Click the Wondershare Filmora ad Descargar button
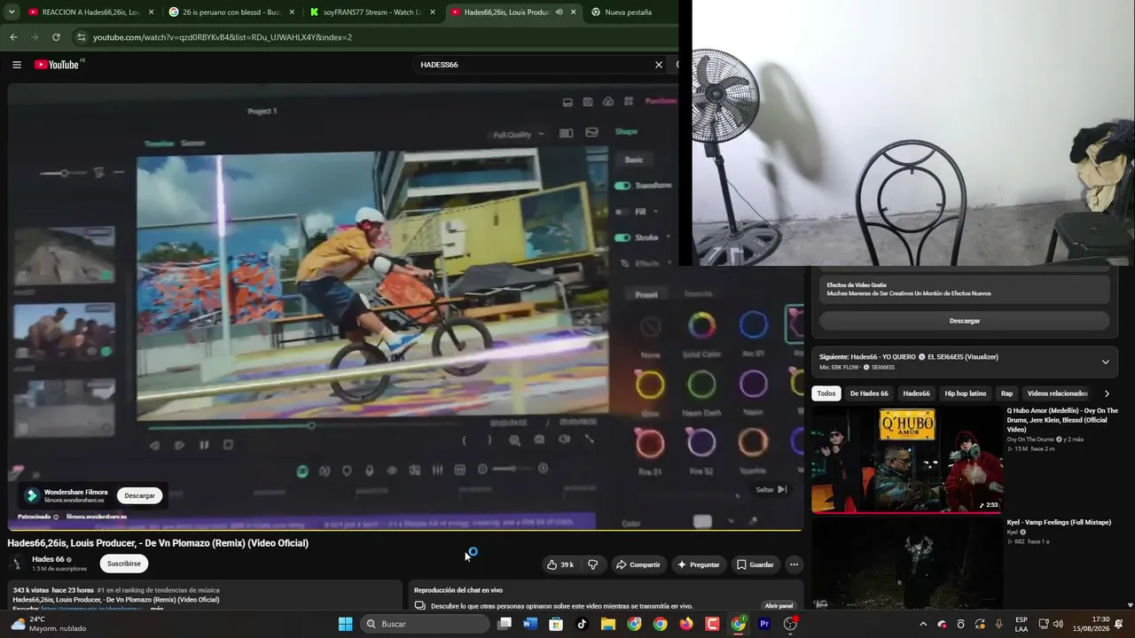1135x638 pixels. [x=139, y=495]
